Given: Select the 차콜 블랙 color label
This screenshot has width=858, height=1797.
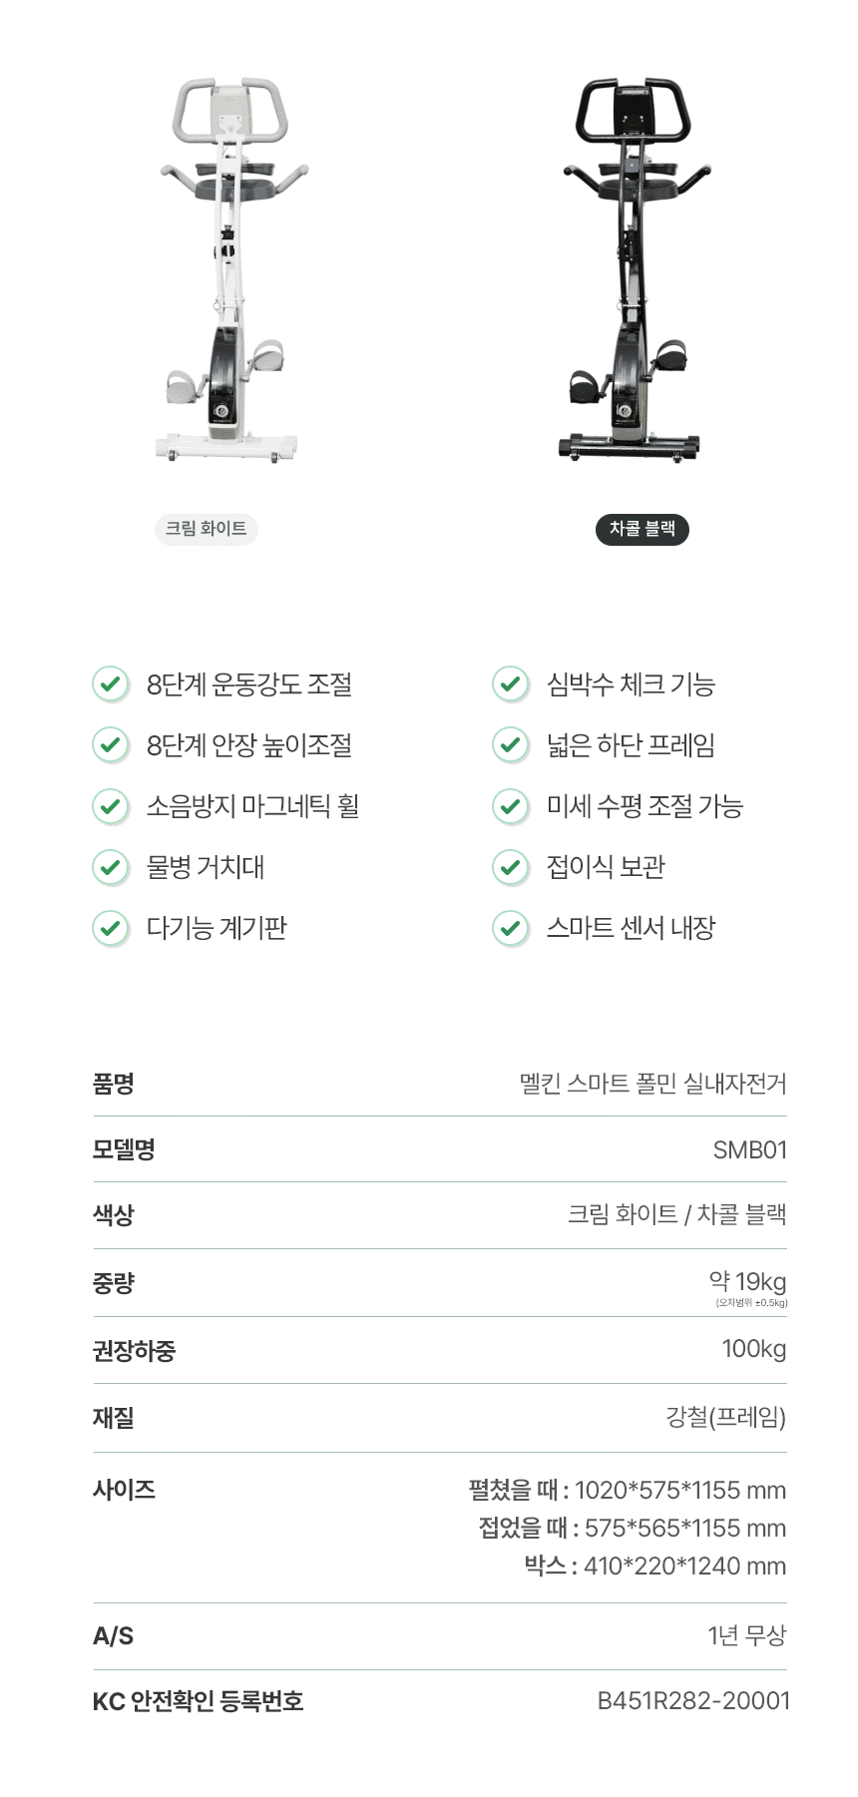Looking at the screenshot, I should (643, 529).
